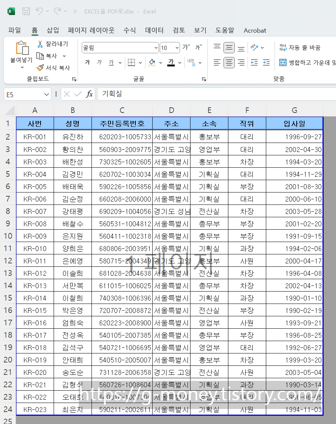Image resolution: width=336 pixels, height=424 pixels.
Task: Select cell 620702-1003034
Action: [122, 174]
